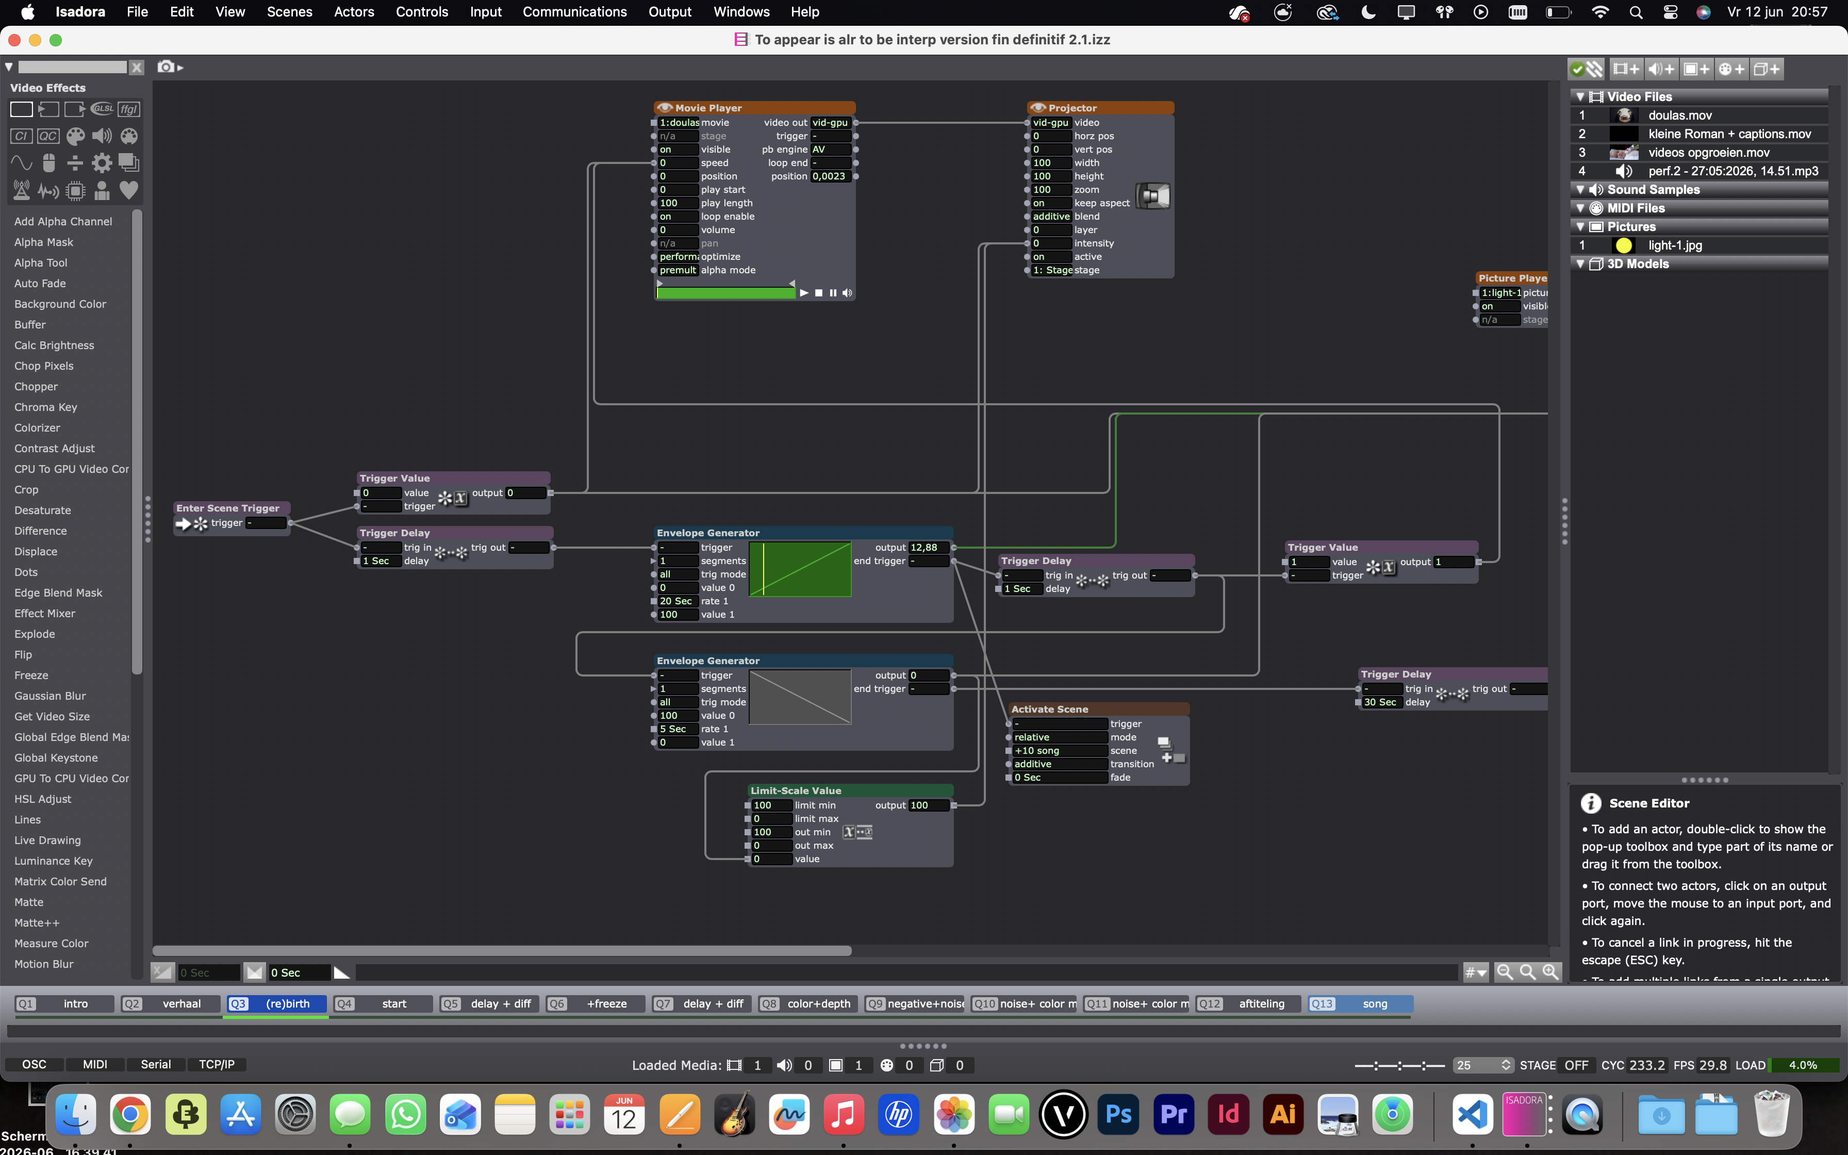1848x1155 pixels.
Task: Click the MIDI status button
Action: click(95, 1064)
